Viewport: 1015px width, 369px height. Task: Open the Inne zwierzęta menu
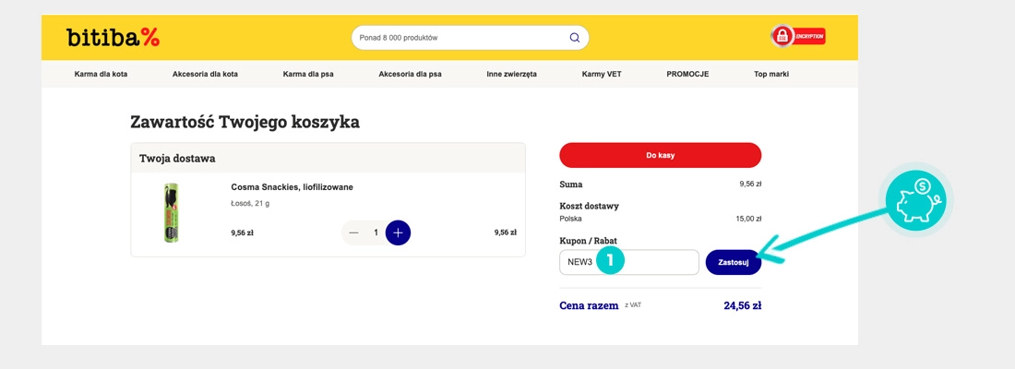(x=511, y=74)
